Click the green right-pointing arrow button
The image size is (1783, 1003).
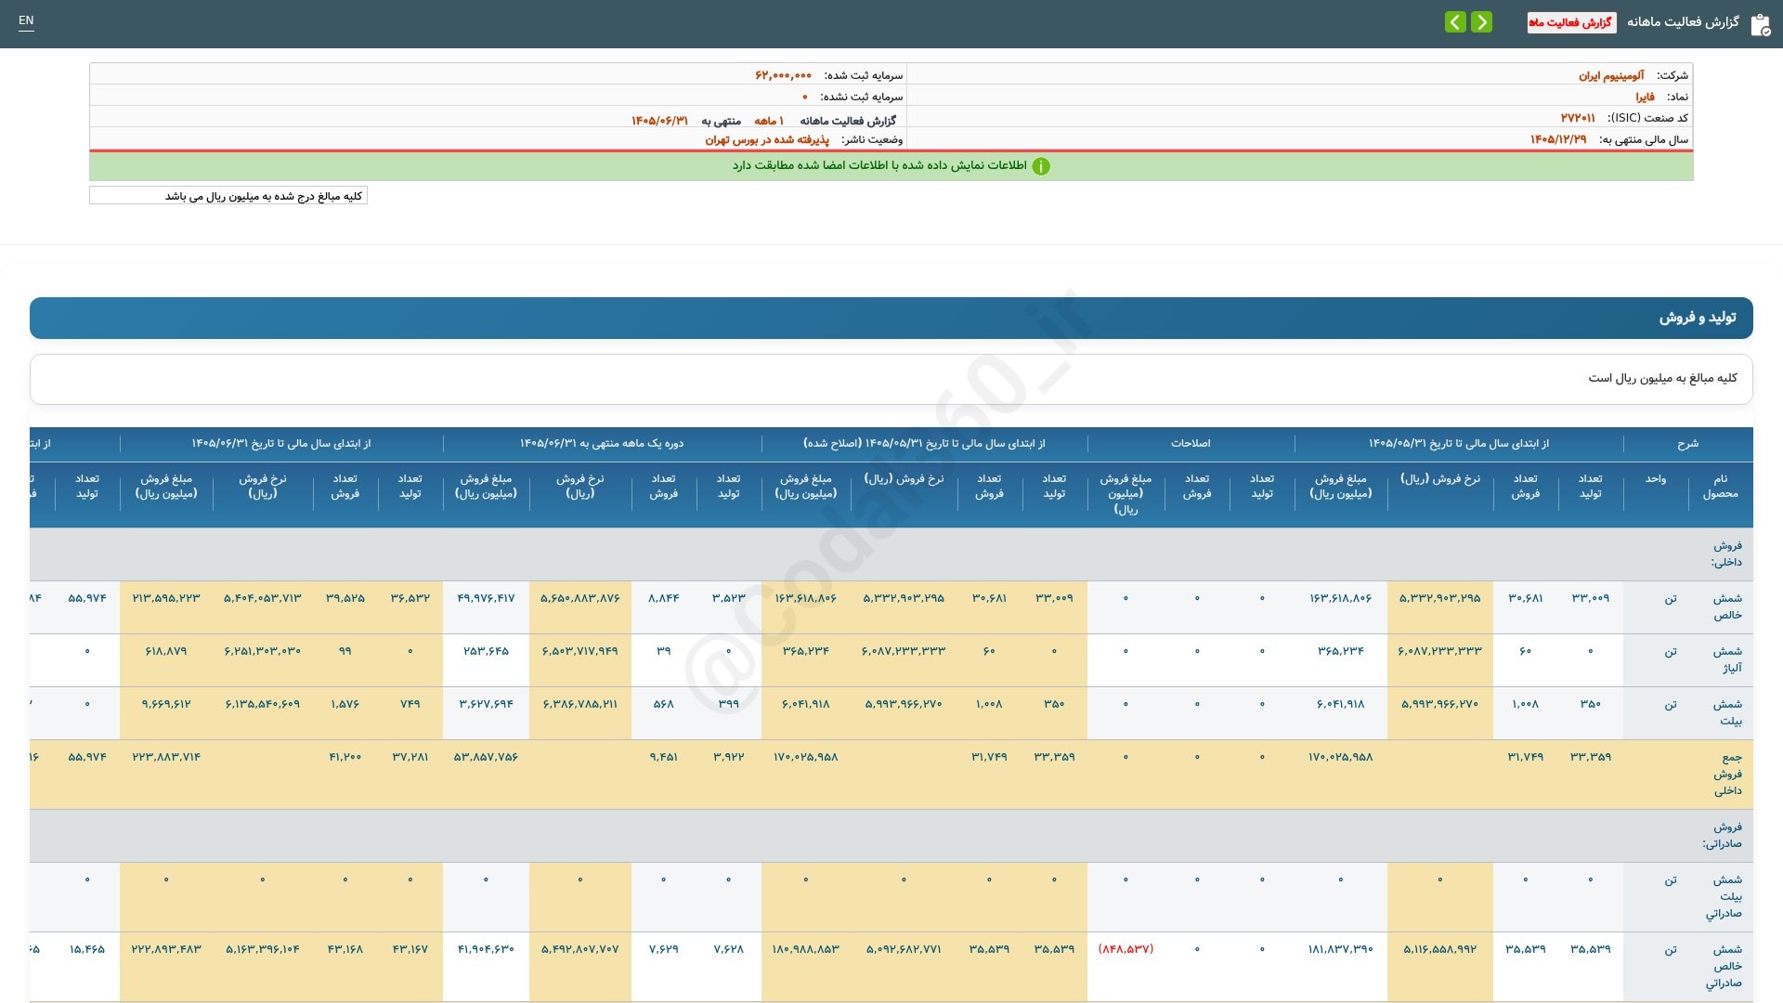coord(1481,21)
